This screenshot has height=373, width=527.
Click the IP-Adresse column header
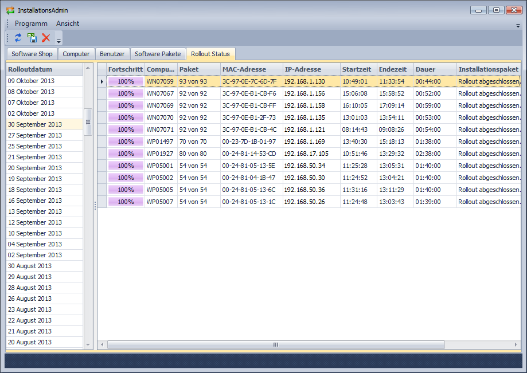[311, 69]
